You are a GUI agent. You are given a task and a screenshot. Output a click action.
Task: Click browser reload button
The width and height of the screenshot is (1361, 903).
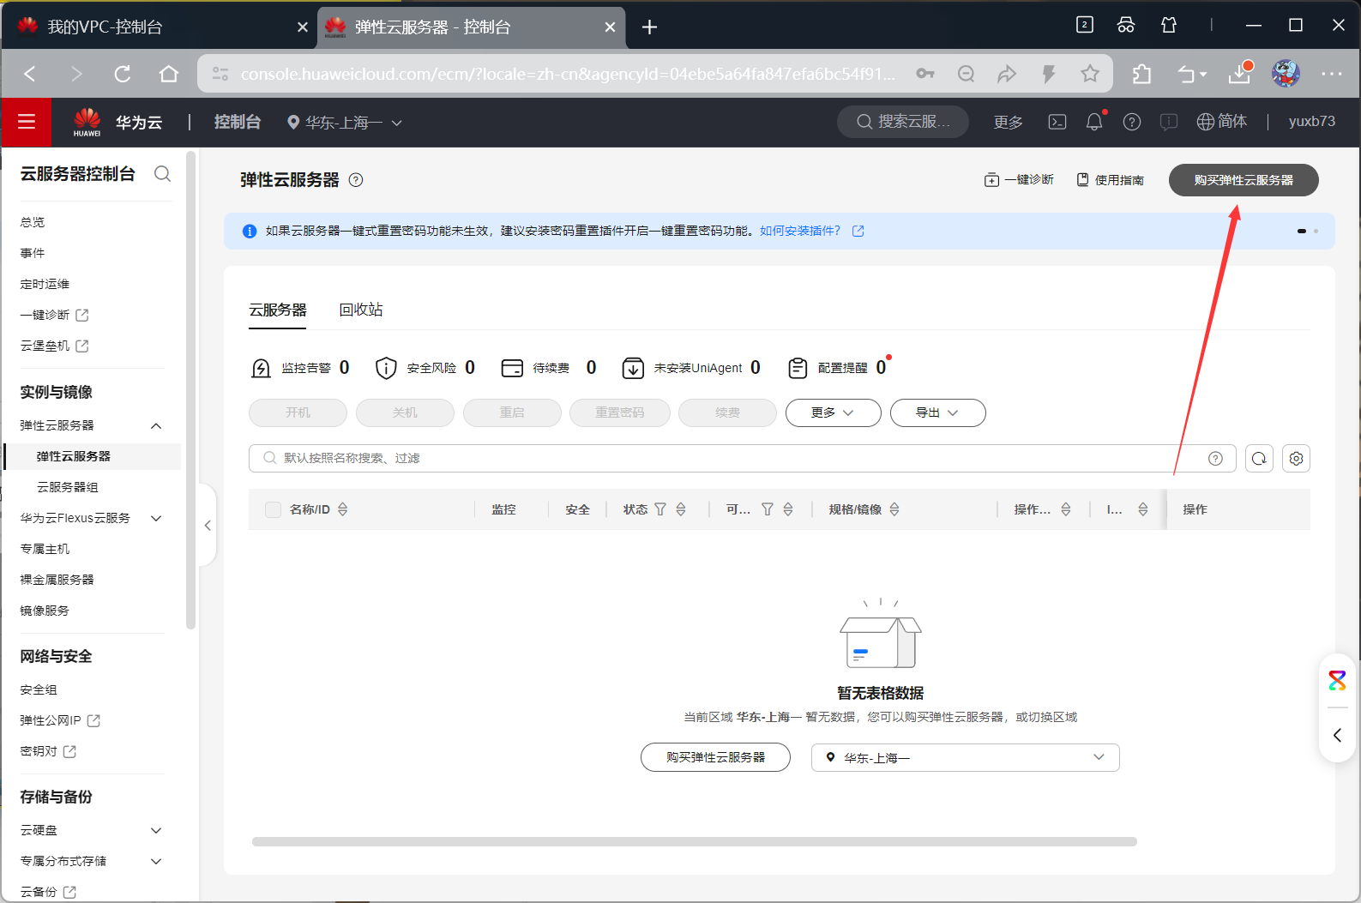(123, 74)
